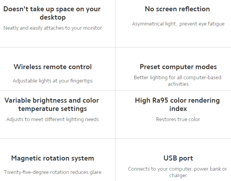
Task: Click "Twenty-five-degree rotation reduces glare" text
Action: (x=53, y=172)
